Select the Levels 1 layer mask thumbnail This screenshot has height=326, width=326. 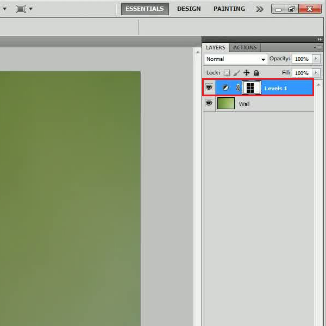click(x=252, y=87)
